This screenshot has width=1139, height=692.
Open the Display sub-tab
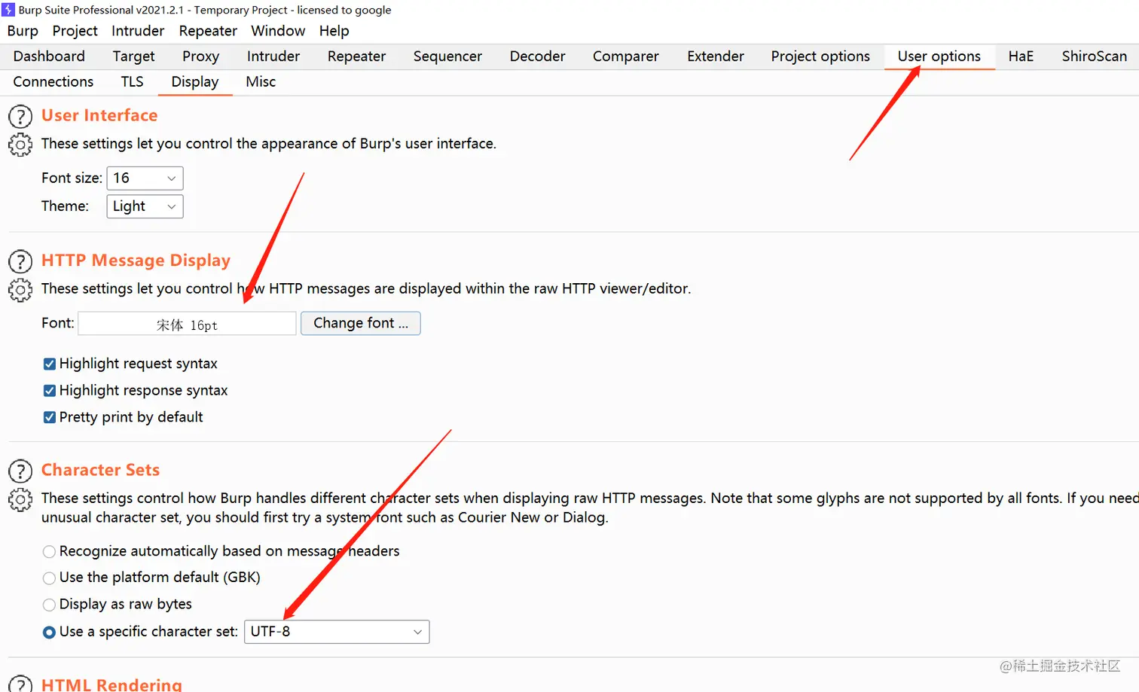pos(195,82)
